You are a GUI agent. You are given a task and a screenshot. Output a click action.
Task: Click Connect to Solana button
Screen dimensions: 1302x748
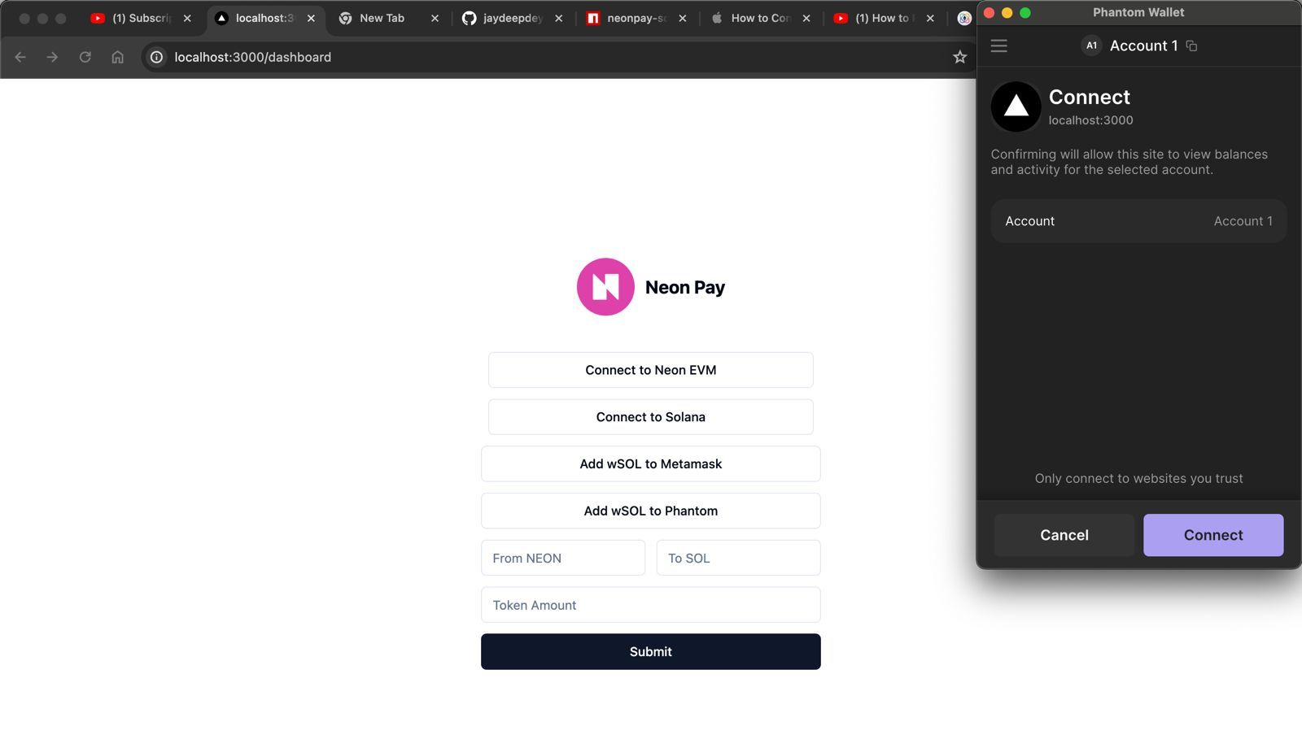pyautogui.click(x=651, y=417)
